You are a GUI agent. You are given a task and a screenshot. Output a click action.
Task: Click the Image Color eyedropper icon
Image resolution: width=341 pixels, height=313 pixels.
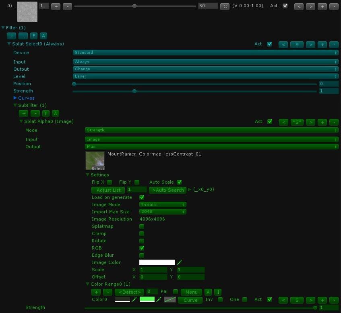pos(180,262)
